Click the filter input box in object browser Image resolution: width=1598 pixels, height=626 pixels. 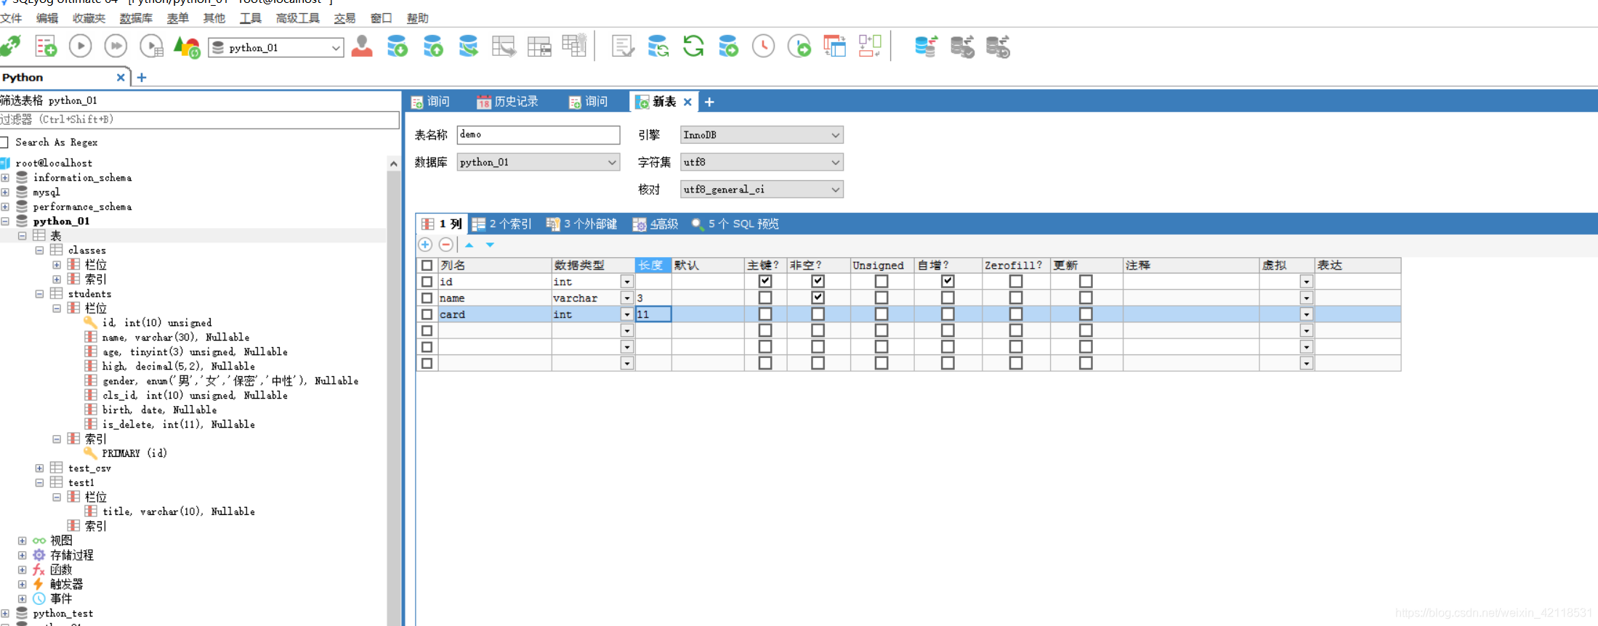tap(199, 120)
